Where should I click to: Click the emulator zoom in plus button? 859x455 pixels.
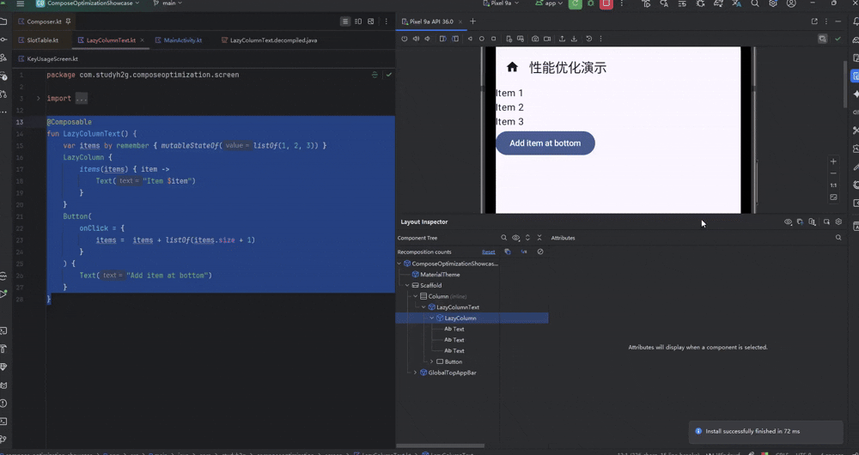(x=833, y=161)
